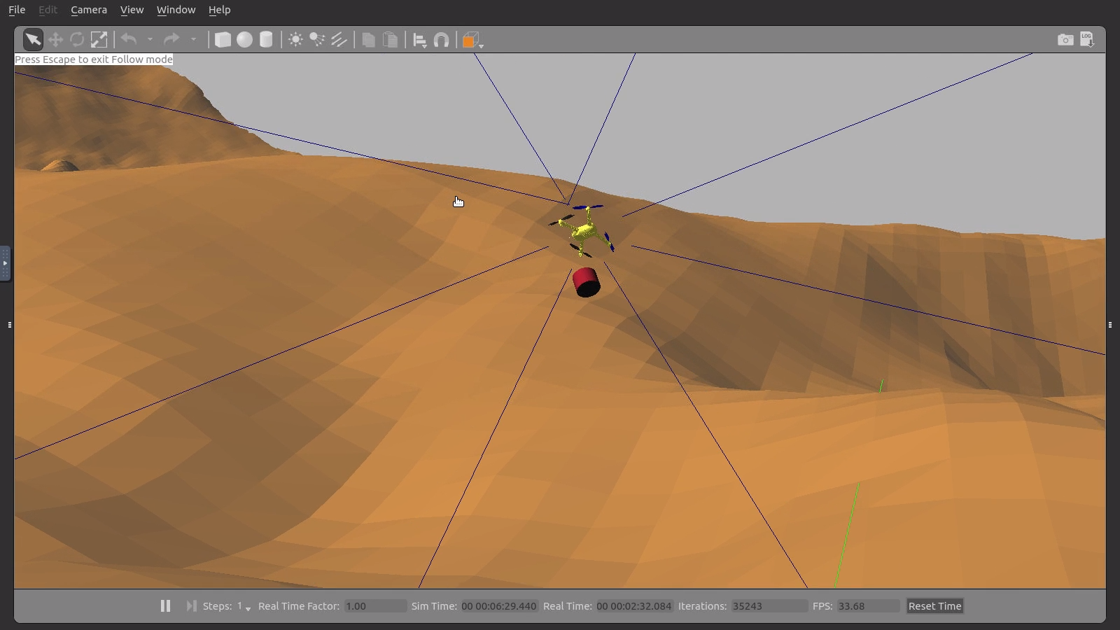This screenshot has height=630, width=1120.
Task: Insert a box shape
Action: tap(223, 40)
